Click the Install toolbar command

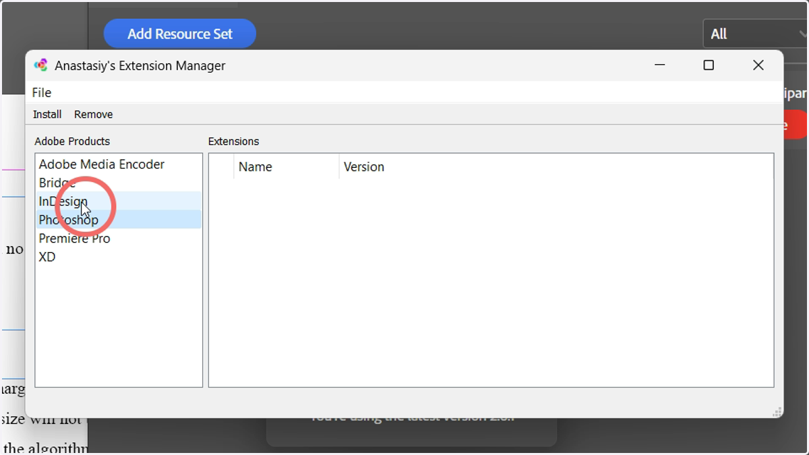click(x=47, y=115)
